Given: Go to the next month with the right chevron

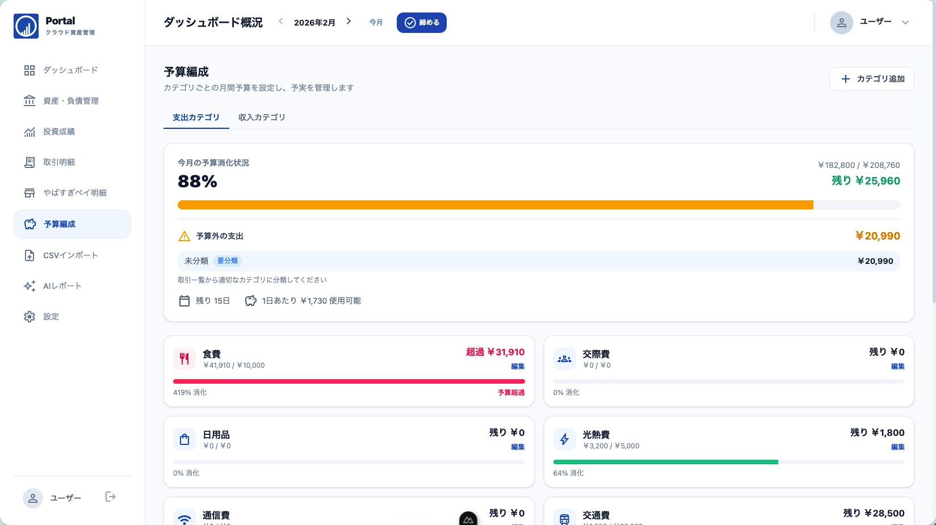Looking at the screenshot, I should point(349,22).
